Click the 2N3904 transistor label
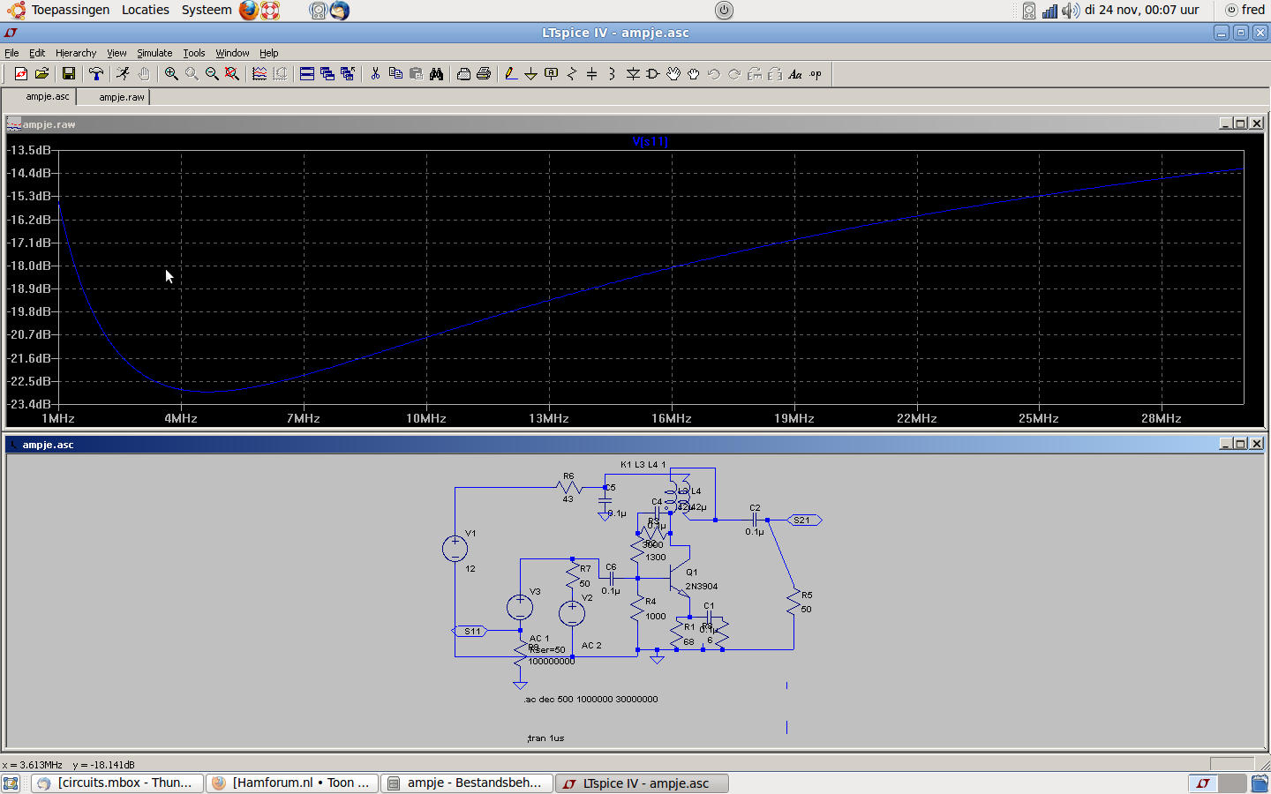Viewport: 1271px width, 794px height. pos(702,586)
